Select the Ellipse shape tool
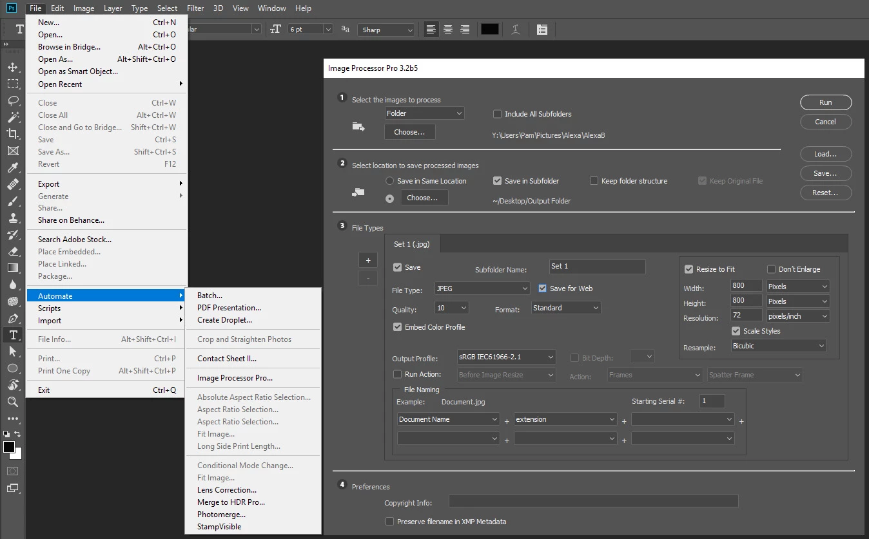The width and height of the screenshot is (869, 539). pyautogui.click(x=12, y=368)
